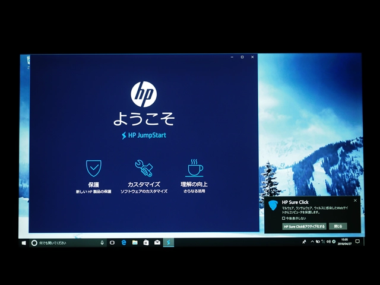Open File Explorer from taskbar
Image resolution: width=380 pixels, height=285 pixels.
135,242
